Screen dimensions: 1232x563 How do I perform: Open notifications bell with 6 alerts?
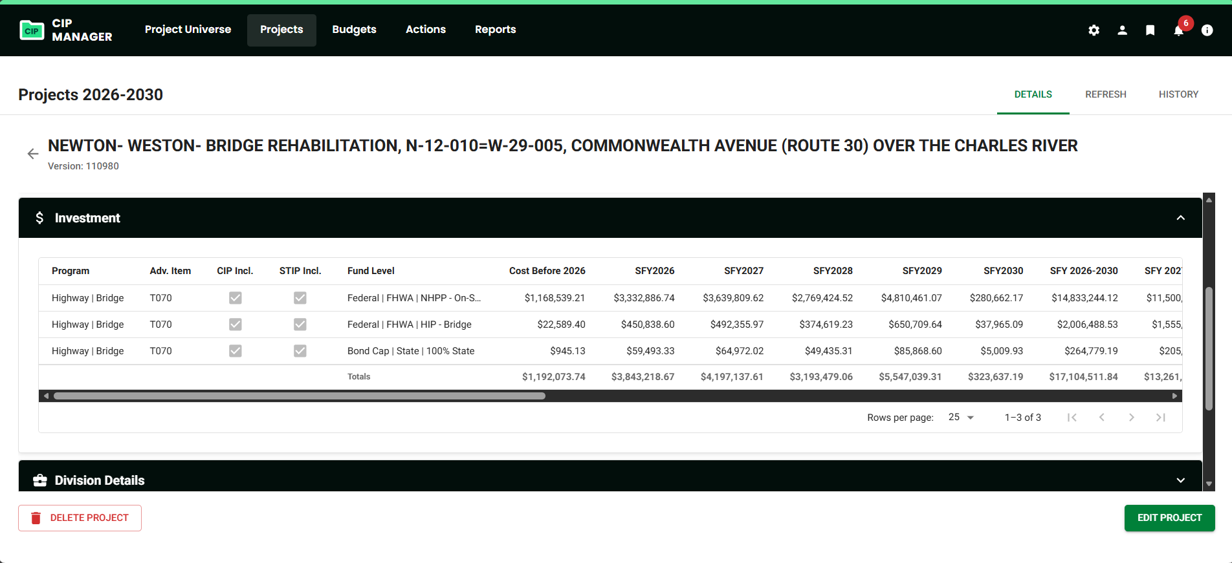pyautogui.click(x=1179, y=30)
